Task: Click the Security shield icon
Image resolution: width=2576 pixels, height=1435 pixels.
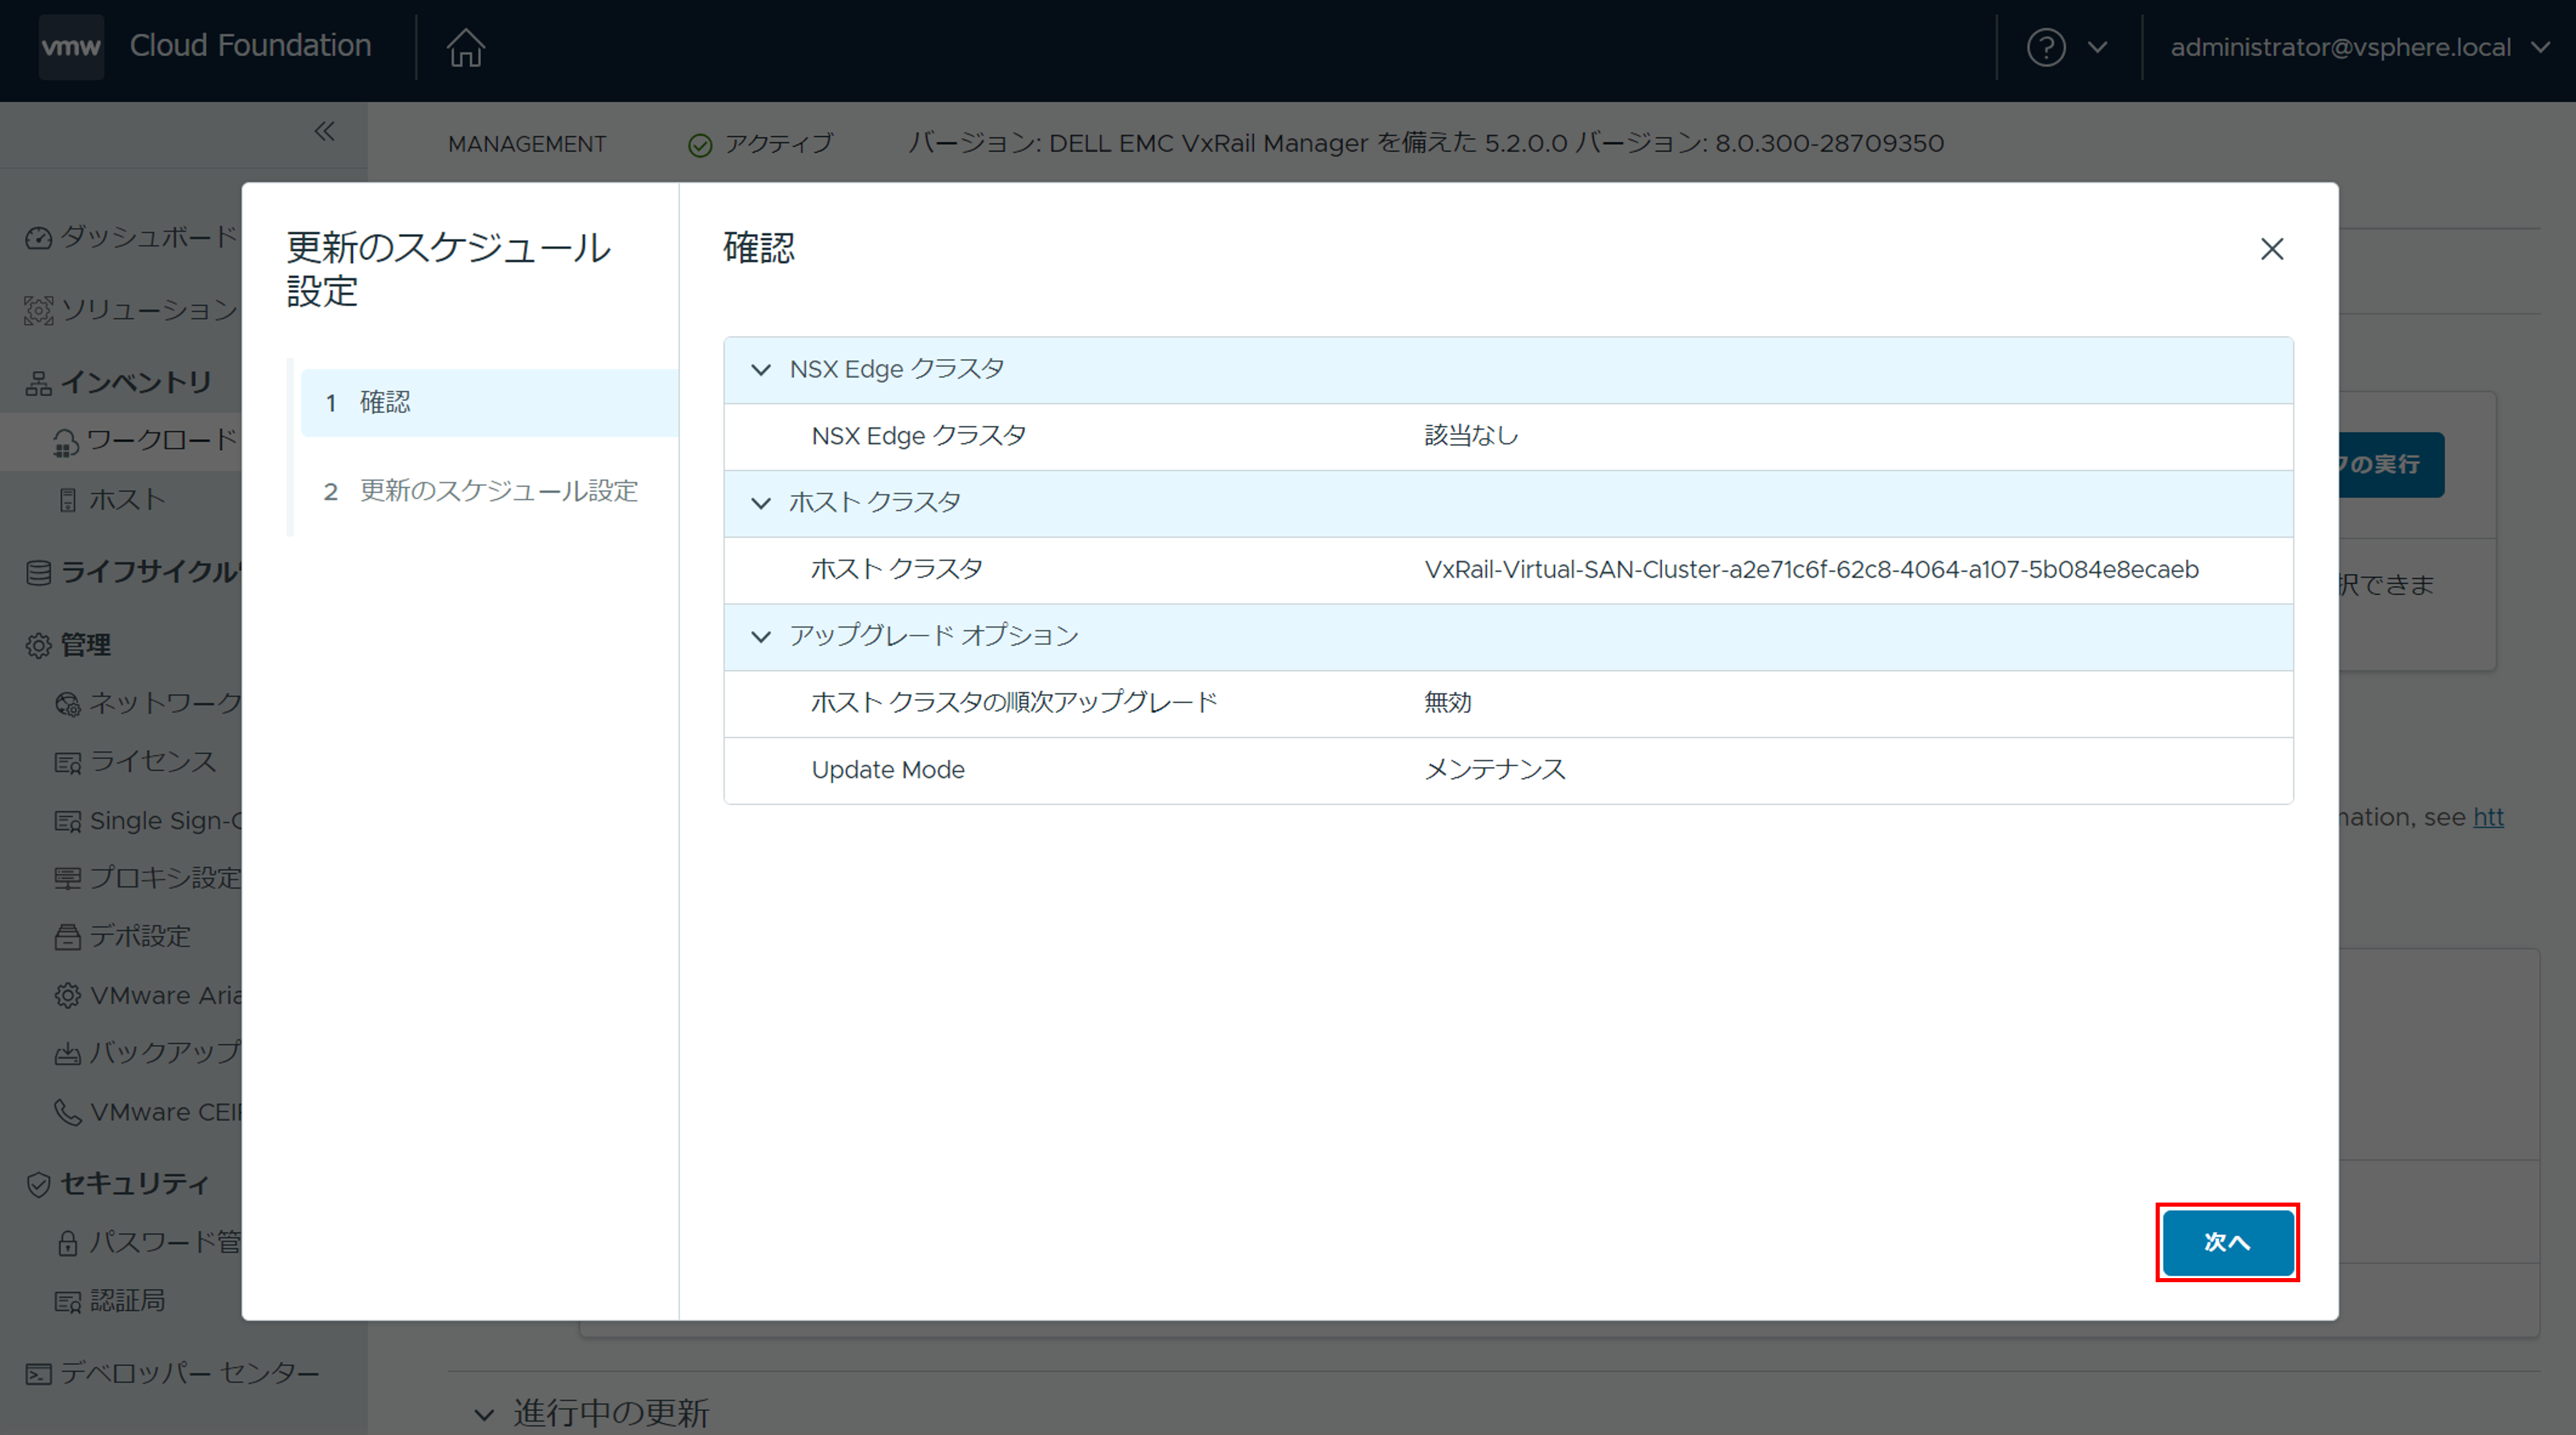Action: tap(38, 1184)
